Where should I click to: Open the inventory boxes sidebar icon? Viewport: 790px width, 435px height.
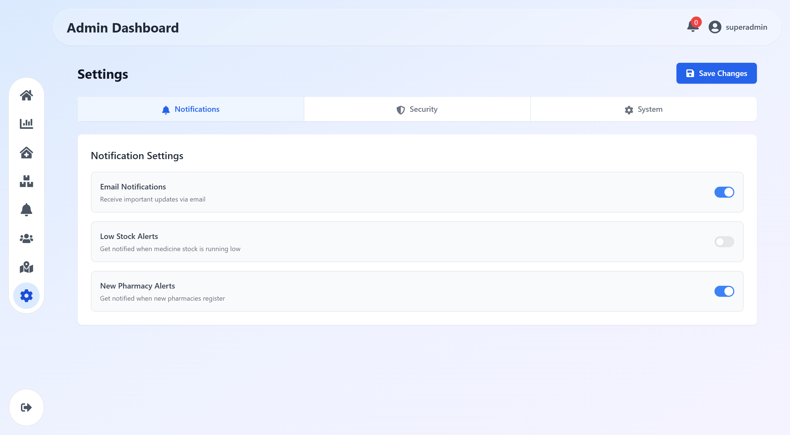click(x=26, y=181)
